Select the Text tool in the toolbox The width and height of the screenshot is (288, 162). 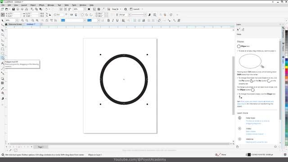pyautogui.click(x=3, y=63)
